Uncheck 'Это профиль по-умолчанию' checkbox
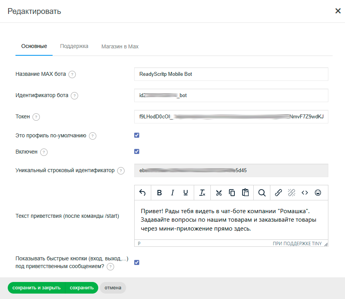Viewport: 345px width, 299px height. tap(137, 135)
